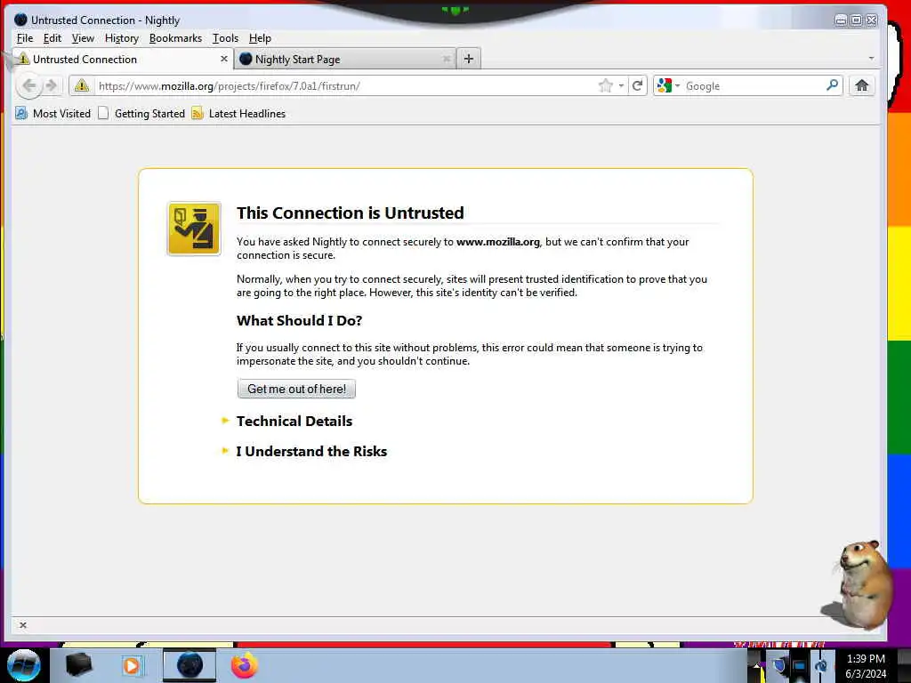The image size is (911, 683).
Task: Click the magnifying glass search icon
Action: (x=832, y=85)
